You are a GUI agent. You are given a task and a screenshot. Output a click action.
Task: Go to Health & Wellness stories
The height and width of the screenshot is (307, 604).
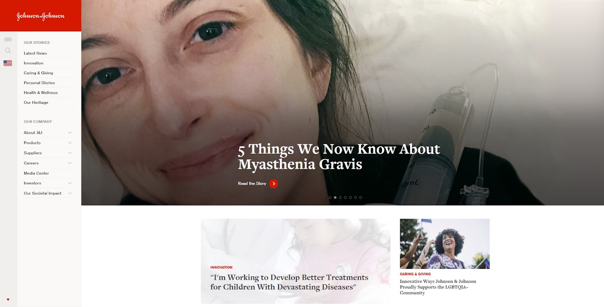(41, 93)
